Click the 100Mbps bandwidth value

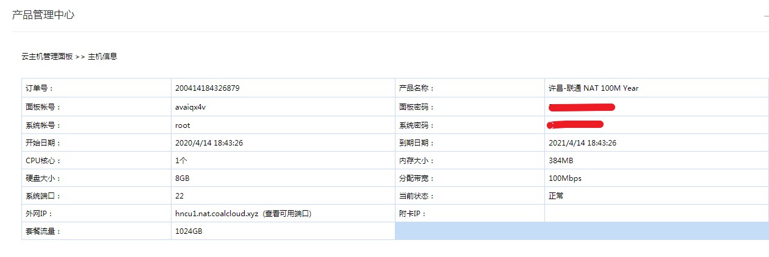pyautogui.click(x=565, y=178)
